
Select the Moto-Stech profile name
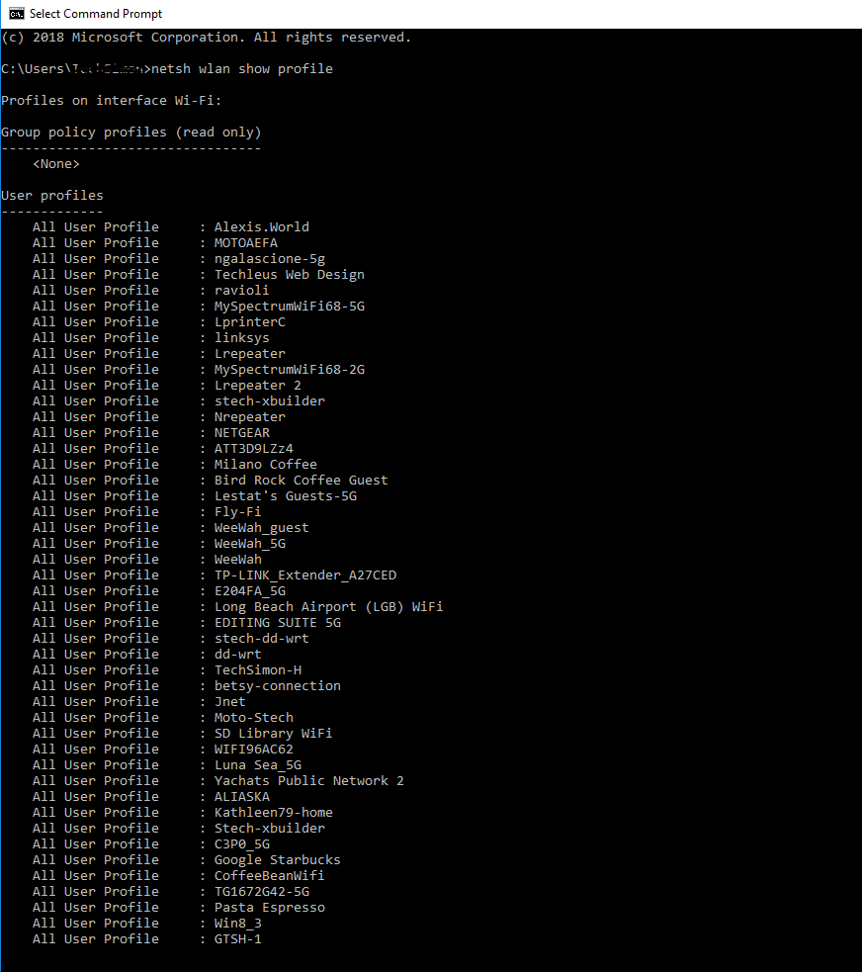coord(253,718)
